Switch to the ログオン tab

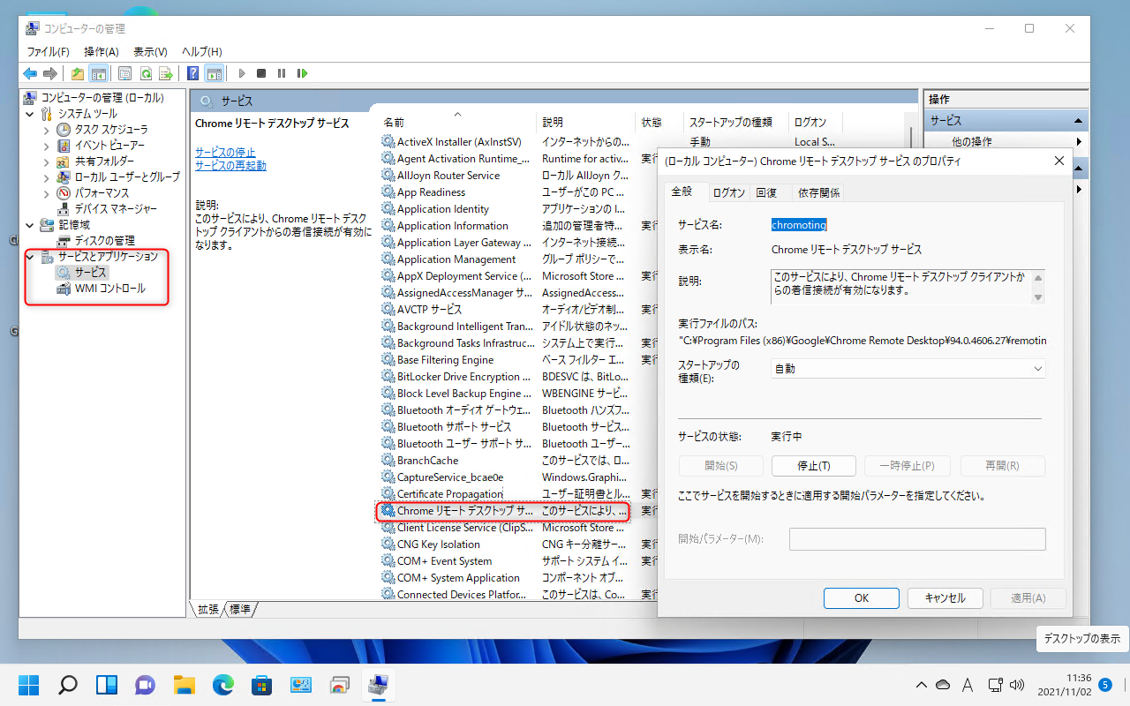tap(729, 192)
